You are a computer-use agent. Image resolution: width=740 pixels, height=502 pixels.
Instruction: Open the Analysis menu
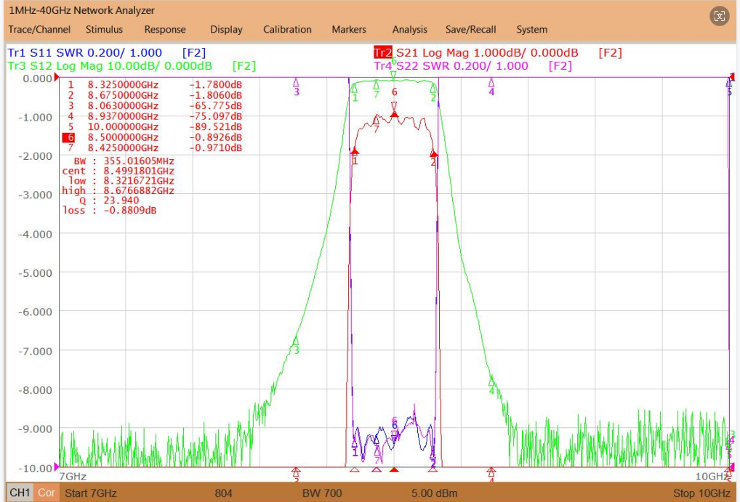click(x=410, y=29)
